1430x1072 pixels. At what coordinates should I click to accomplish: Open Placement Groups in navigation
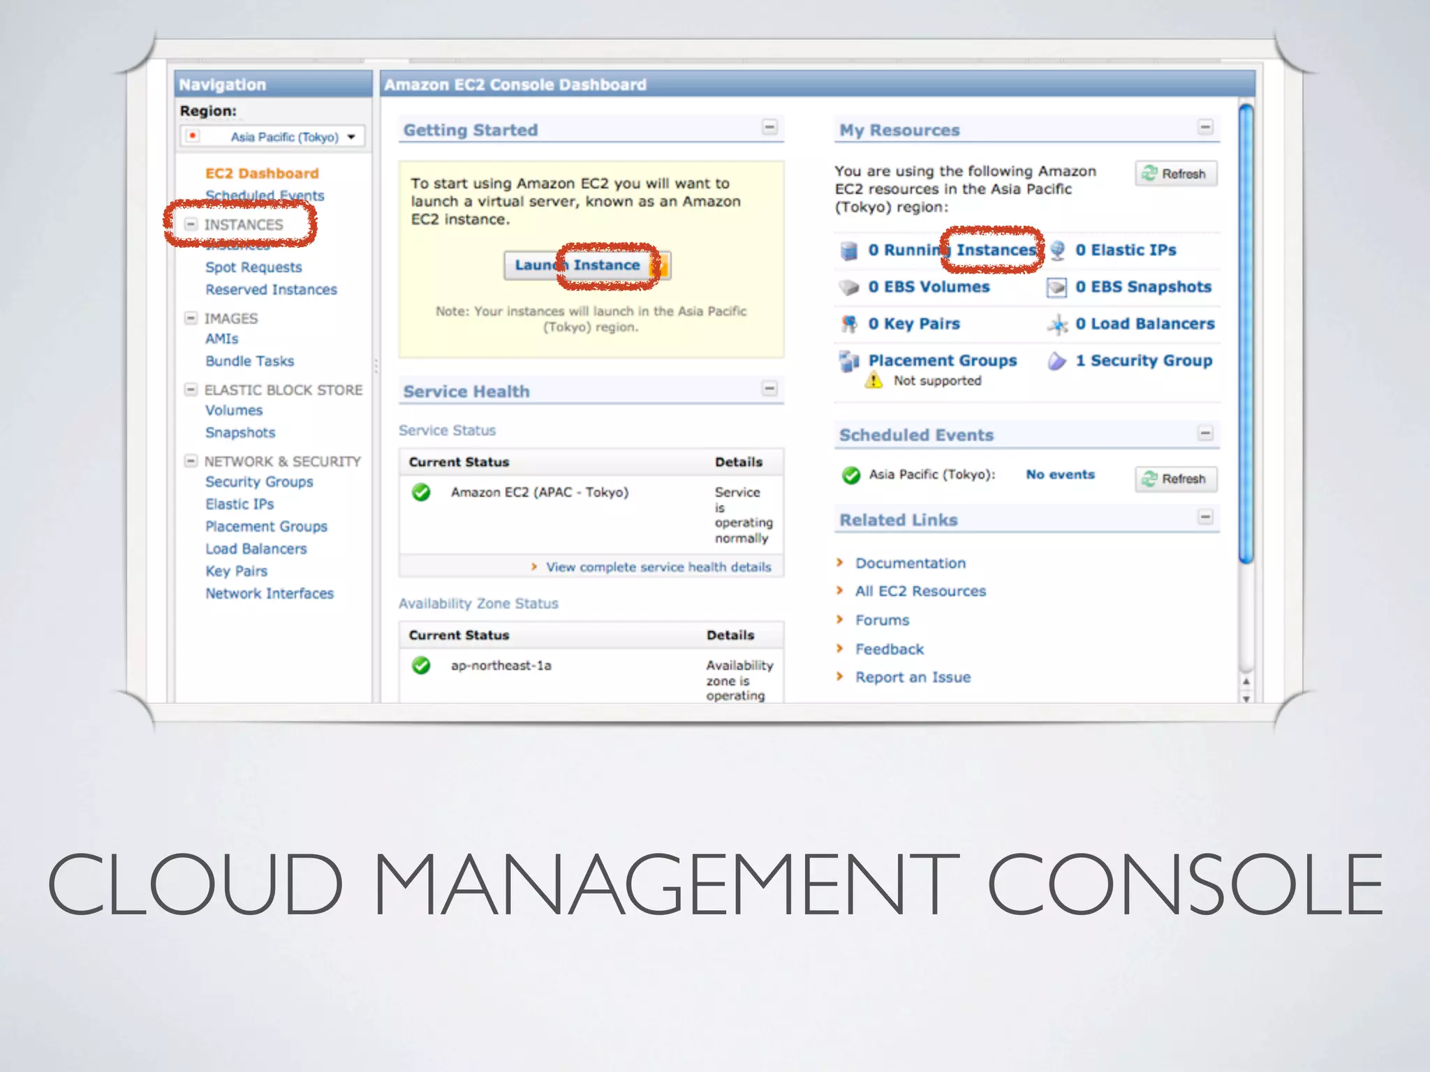(266, 526)
